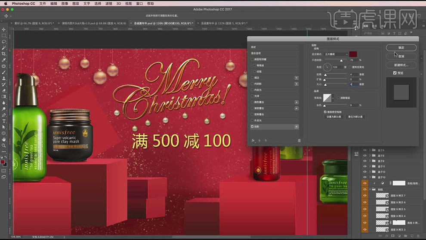The width and height of the screenshot is (426, 240).
Task: Click the 取消 cancel button
Action: (401, 56)
